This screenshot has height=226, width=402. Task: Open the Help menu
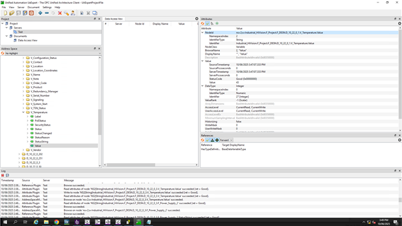click(57, 7)
